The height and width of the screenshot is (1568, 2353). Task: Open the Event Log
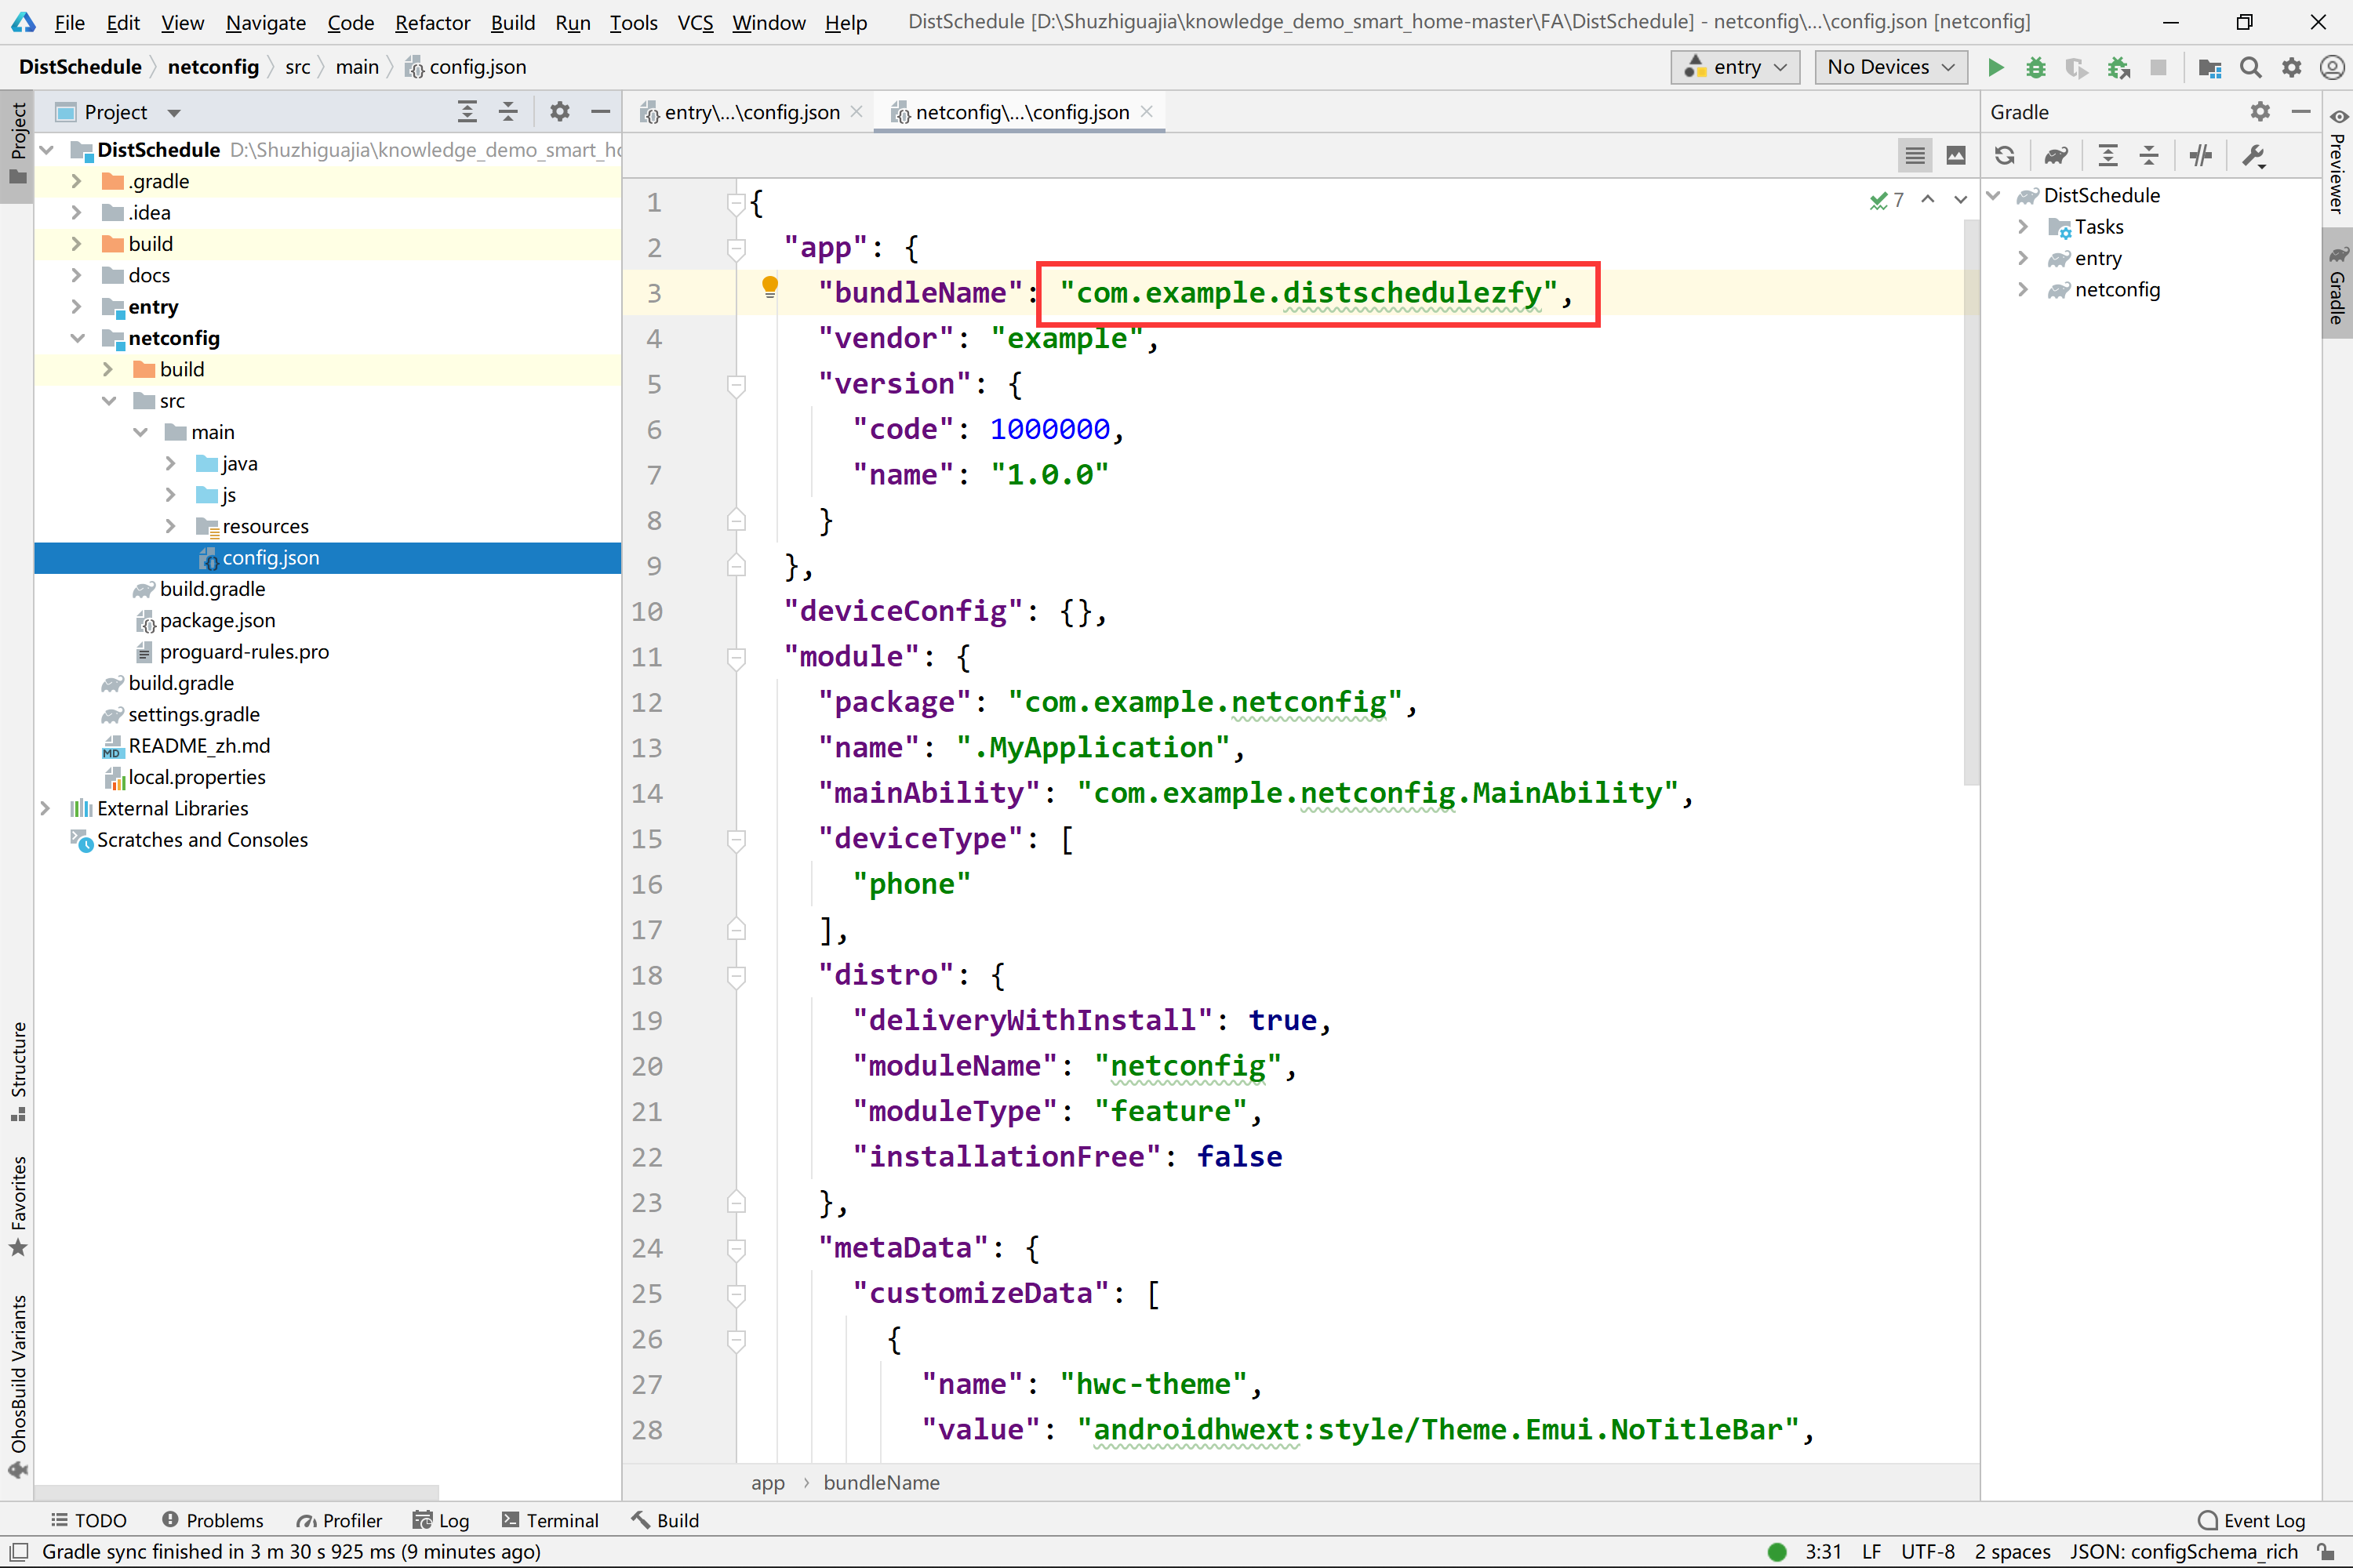coord(2251,1520)
